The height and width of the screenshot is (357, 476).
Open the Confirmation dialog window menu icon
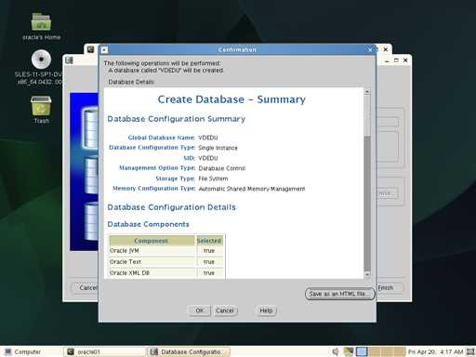[104, 49]
